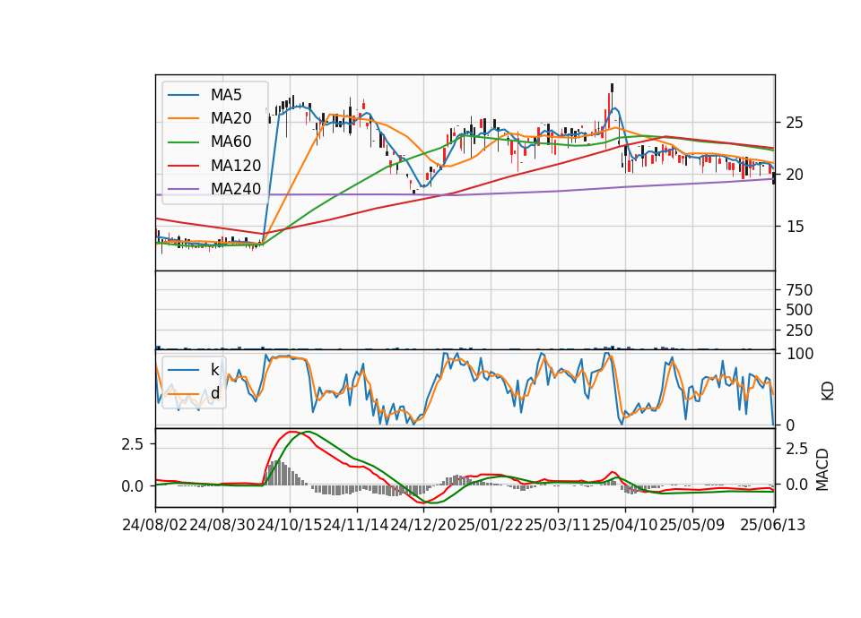Click the MA240 legend label
Viewport: 861px width, 618px height.
click(236, 189)
